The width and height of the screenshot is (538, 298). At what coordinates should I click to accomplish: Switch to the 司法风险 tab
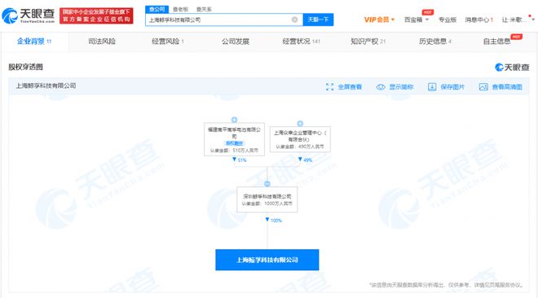point(102,42)
